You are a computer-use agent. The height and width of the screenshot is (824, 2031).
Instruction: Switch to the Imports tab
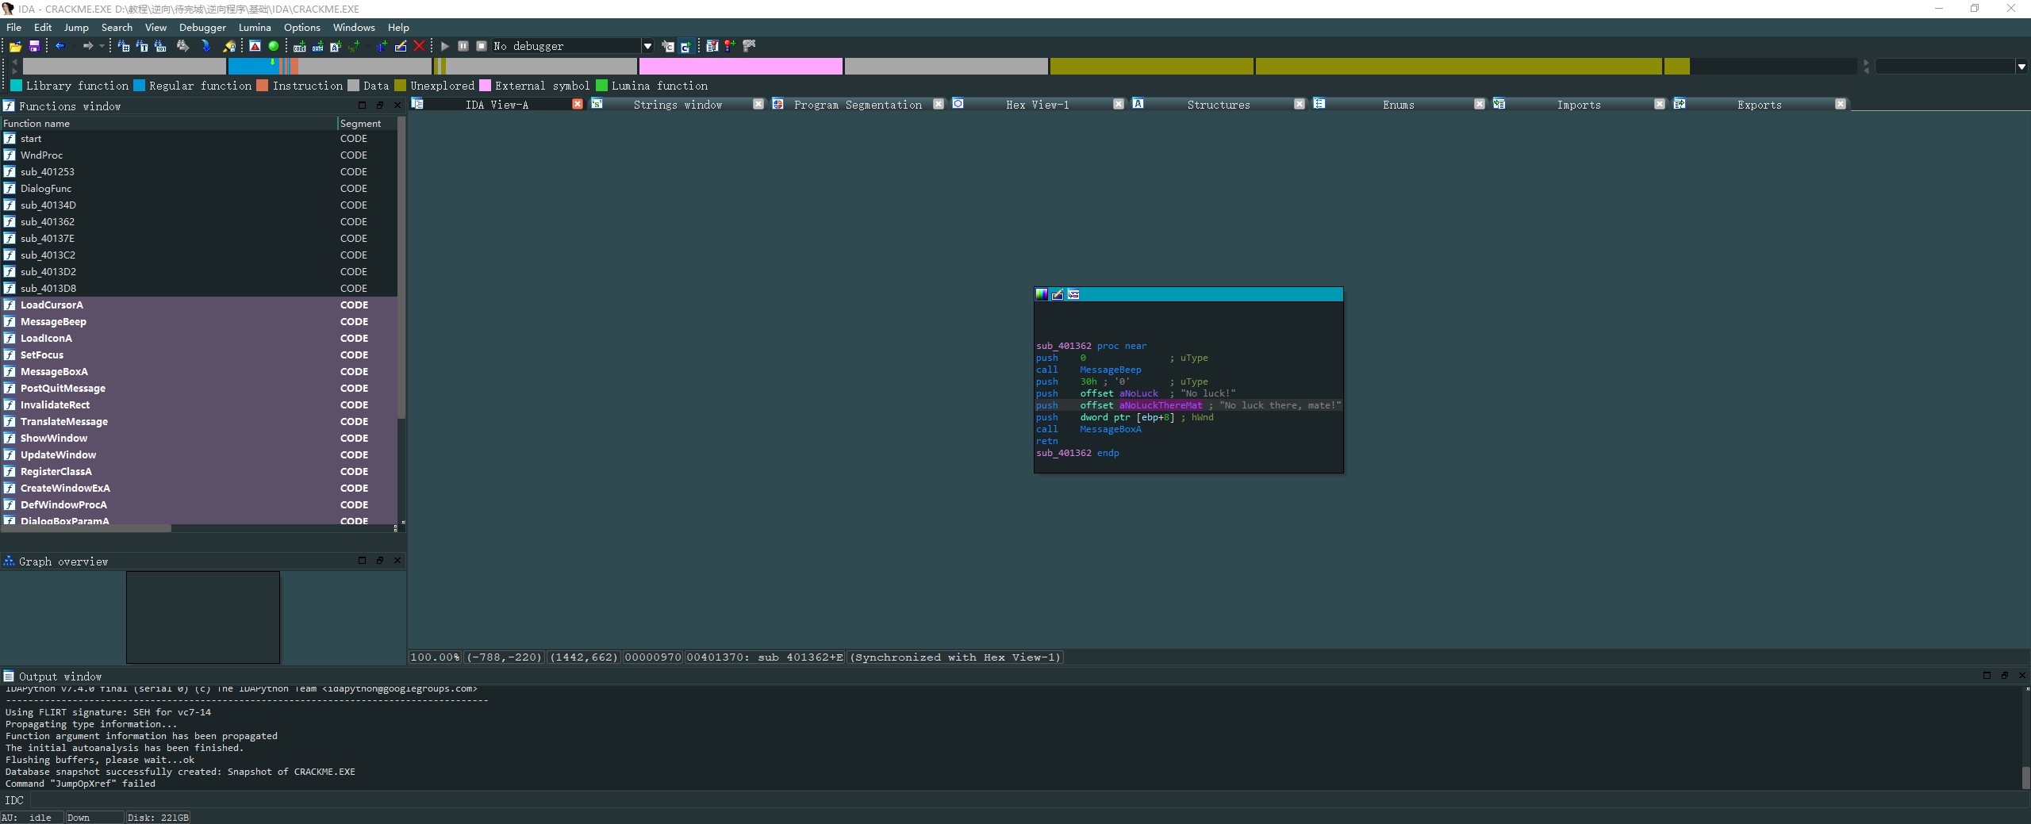coord(1578,105)
